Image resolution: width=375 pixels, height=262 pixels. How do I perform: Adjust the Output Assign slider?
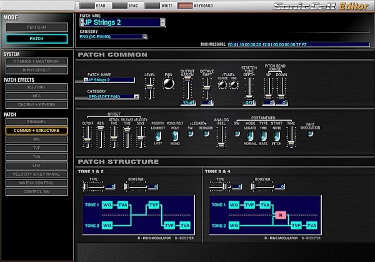pos(187,88)
